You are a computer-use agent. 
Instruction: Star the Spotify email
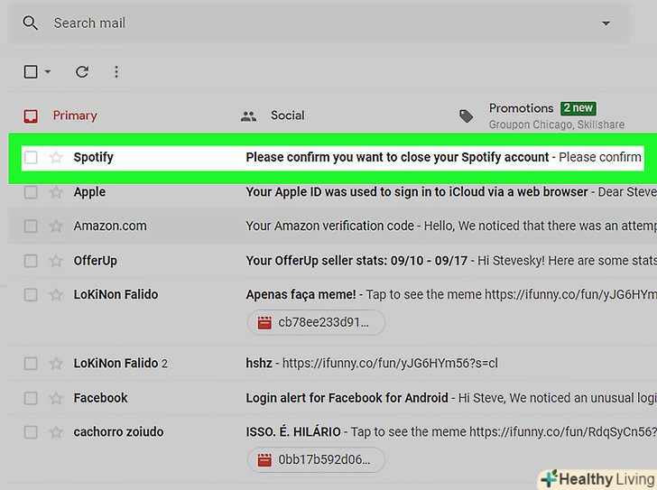pyautogui.click(x=56, y=158)
